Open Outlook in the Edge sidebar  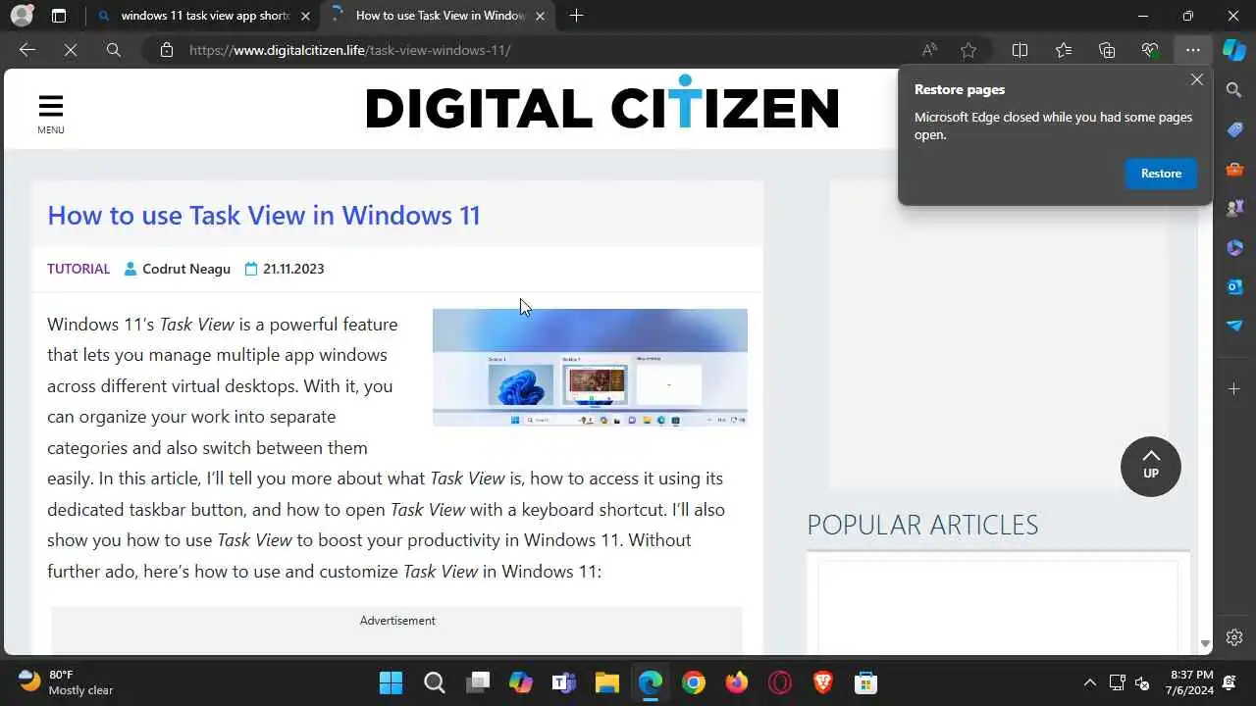click(x=1234, y=286)
